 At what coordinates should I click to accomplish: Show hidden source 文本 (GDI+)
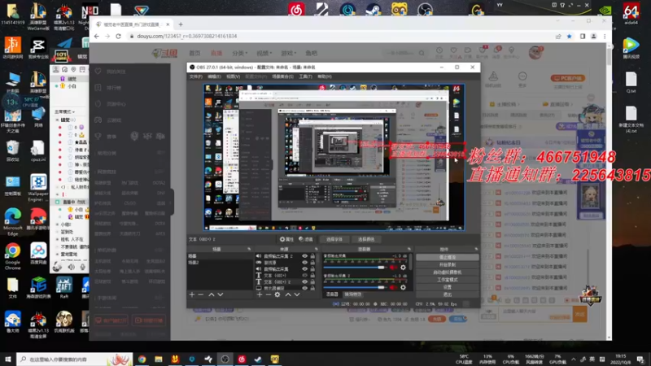(x=304, y=275)
